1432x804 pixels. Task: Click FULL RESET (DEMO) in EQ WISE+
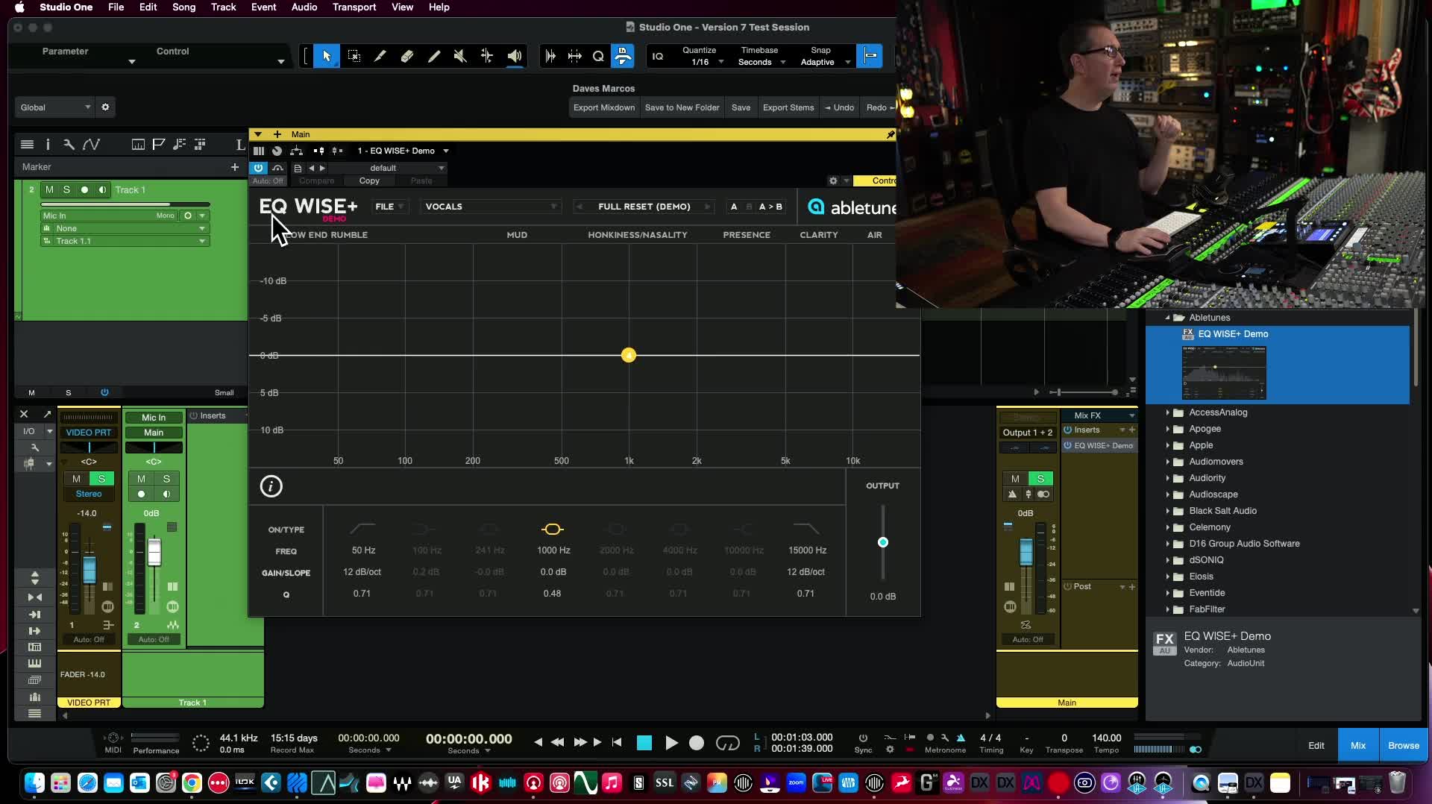(644, 207)
